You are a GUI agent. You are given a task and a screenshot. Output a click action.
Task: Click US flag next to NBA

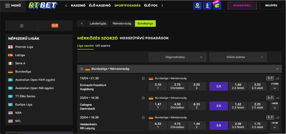(10, 113)
